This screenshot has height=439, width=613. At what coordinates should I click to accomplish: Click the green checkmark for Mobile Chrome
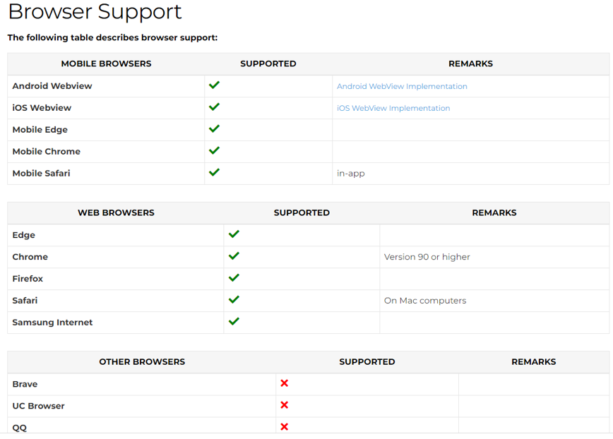pos(214,151)
